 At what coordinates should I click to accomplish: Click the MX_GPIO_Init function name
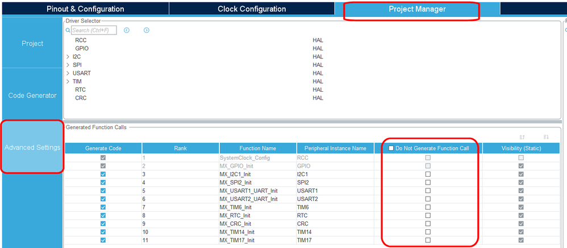(235, 166)
